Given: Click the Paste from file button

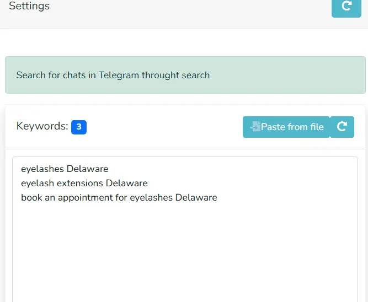Looking at the screenshot, I should 286,127.
